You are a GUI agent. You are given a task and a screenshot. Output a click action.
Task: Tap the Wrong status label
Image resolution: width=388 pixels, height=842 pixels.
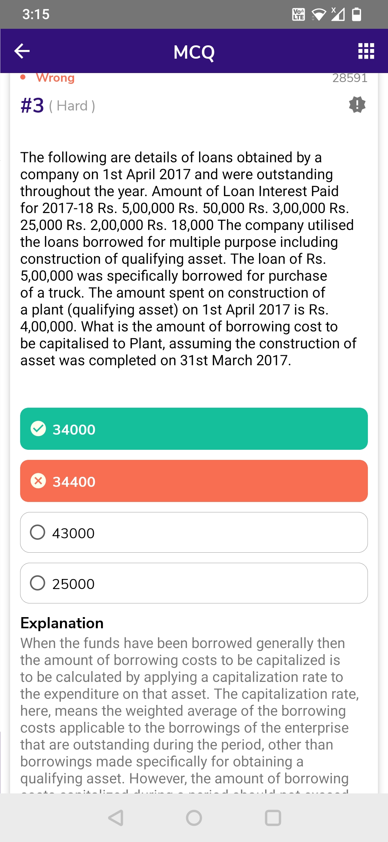55,78
